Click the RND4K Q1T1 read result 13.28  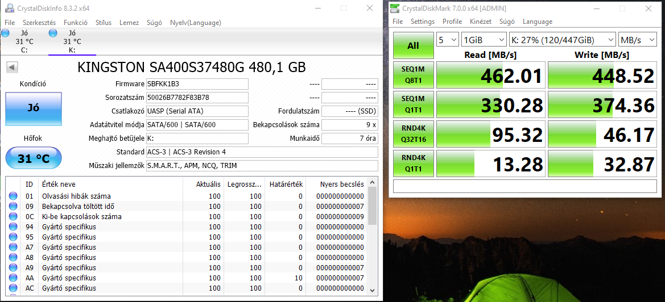491,163
